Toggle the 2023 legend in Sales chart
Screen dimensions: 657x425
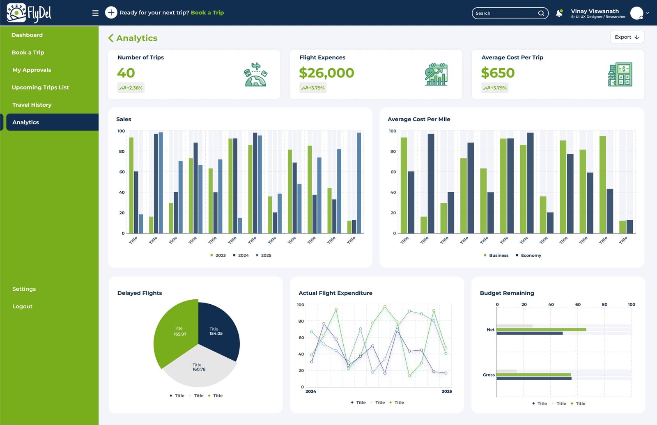coord(218,255)
